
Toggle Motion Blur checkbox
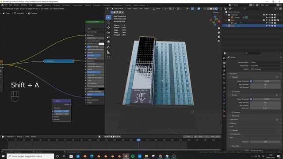pos(231,134)
